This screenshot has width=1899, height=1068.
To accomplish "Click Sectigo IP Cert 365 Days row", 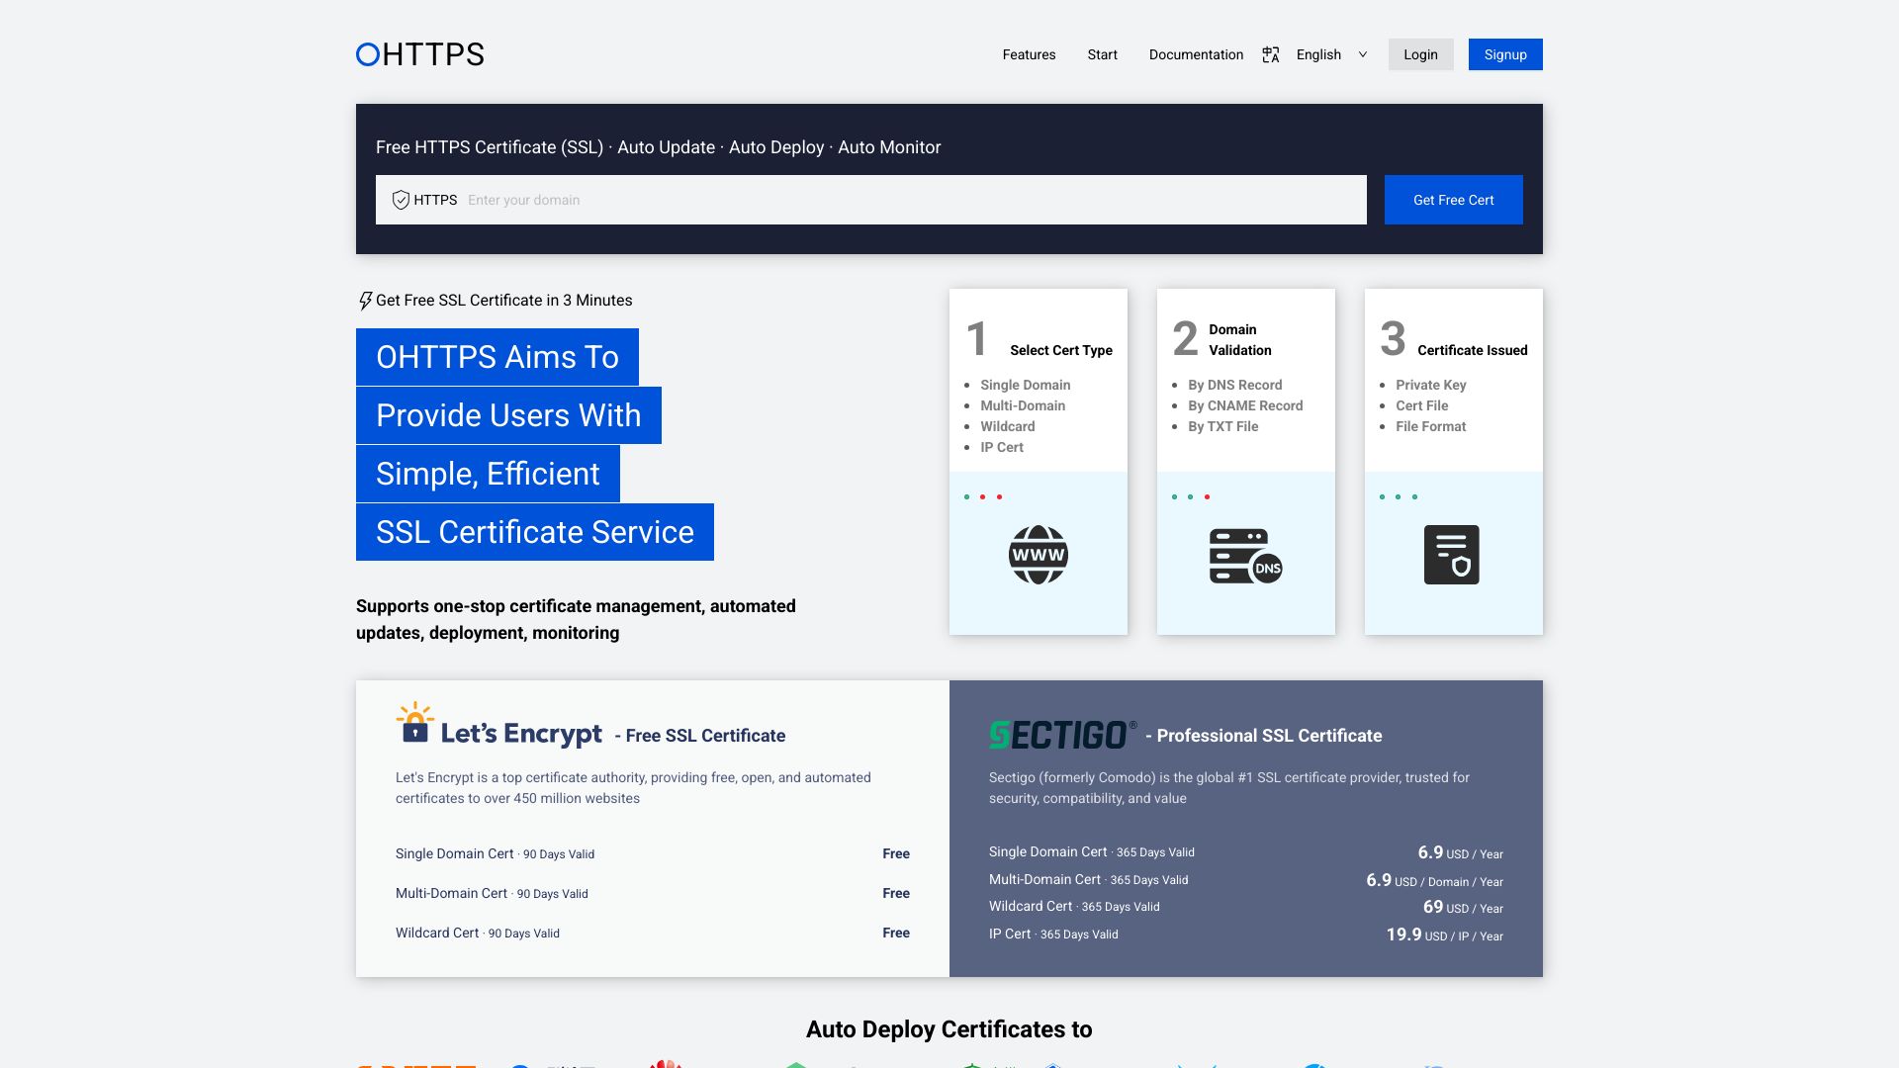I will (1246, 934).
